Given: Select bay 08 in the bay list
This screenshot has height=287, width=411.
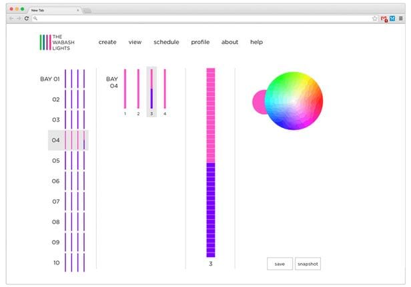Looking at the screenshot, I should [68, 222].
